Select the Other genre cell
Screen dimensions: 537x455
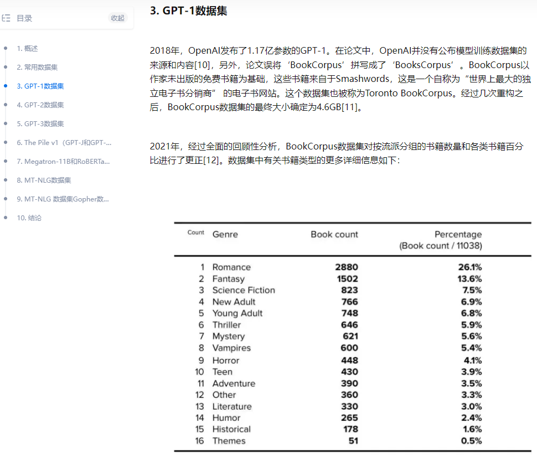pos(224,395)
